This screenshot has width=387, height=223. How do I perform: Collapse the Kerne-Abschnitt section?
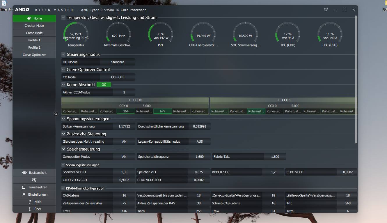point(63,85)
